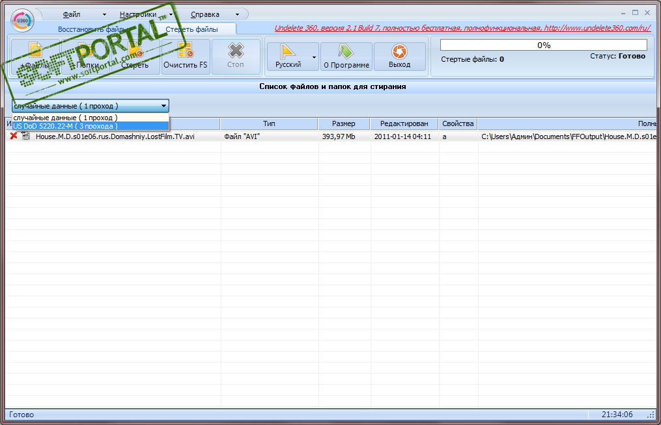This screenshot has width=661, height=425.
Task: Choose случайные данные (1 проход) list option
Action: 91,118
